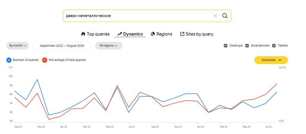
Task: Toggle the red Percentage of total queries series
Action: point(45,60)
